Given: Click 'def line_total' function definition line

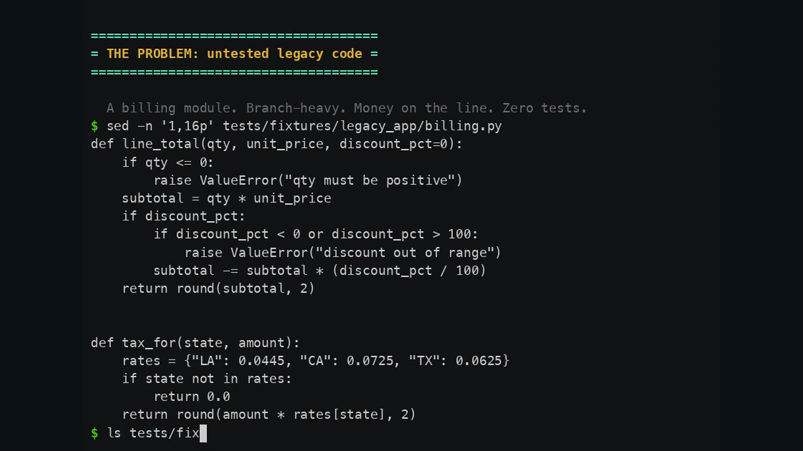Looking at the screenshot, I should [277, 144].
